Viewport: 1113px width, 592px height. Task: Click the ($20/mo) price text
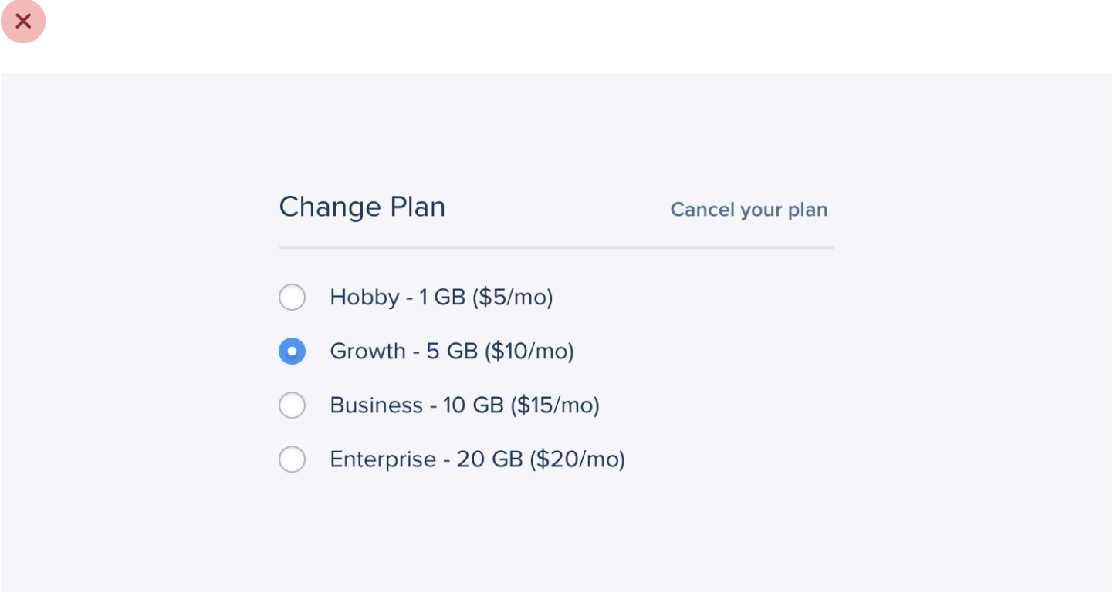pyautogui.click(x=577, y=459)
